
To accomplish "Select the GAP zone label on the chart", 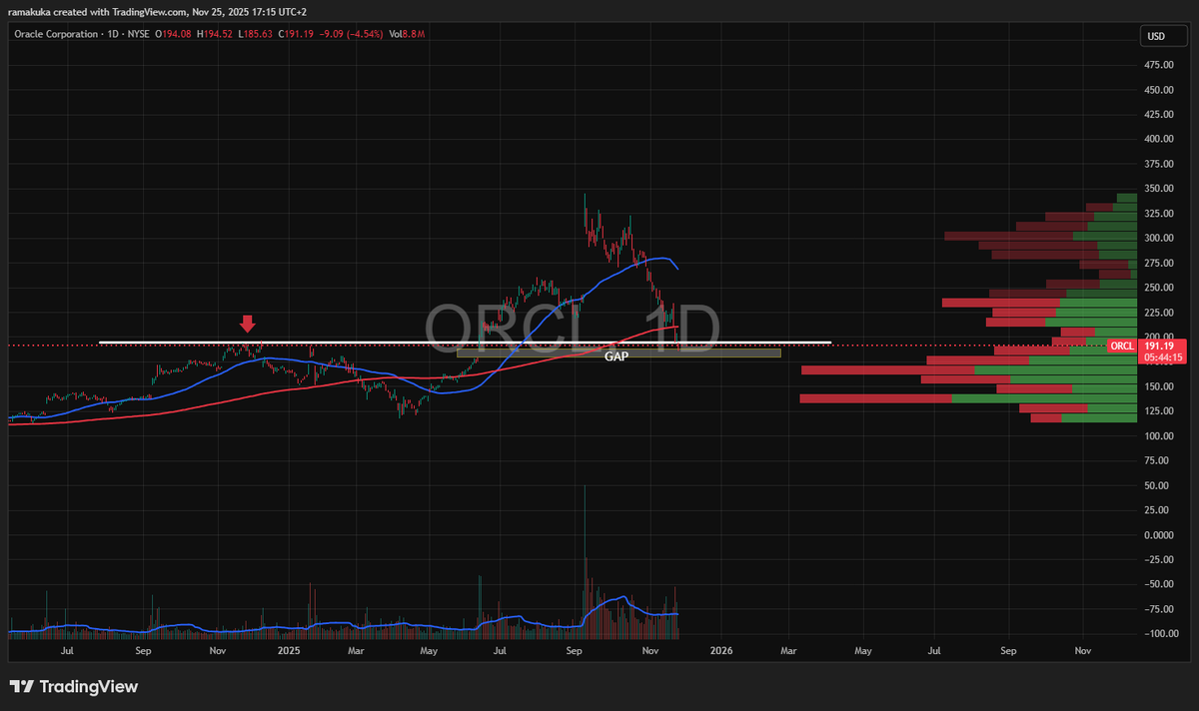I will (616, 355).
